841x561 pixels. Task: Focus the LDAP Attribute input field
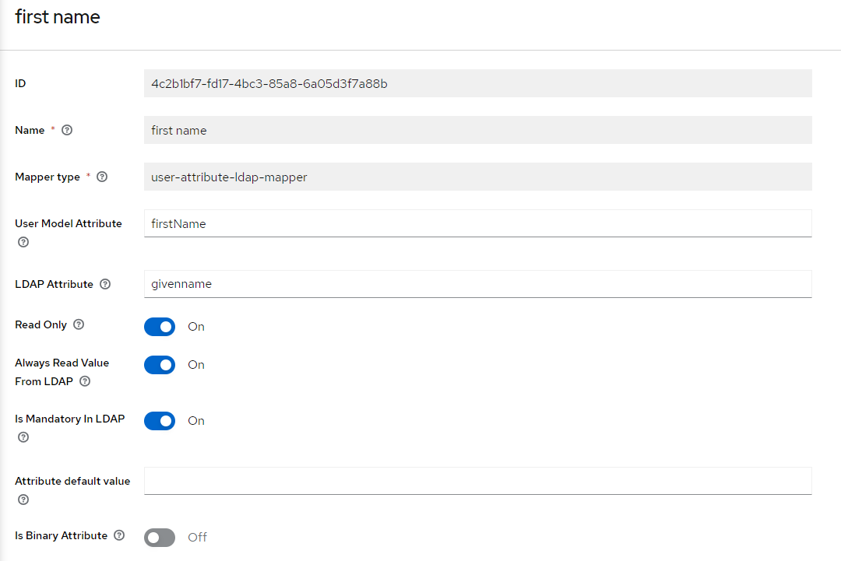tap(477, 284)
